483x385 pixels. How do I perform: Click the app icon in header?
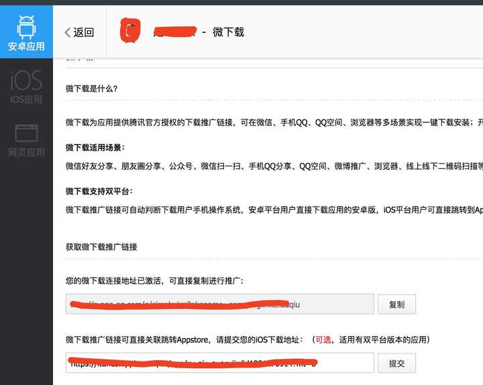coord(130,30)
